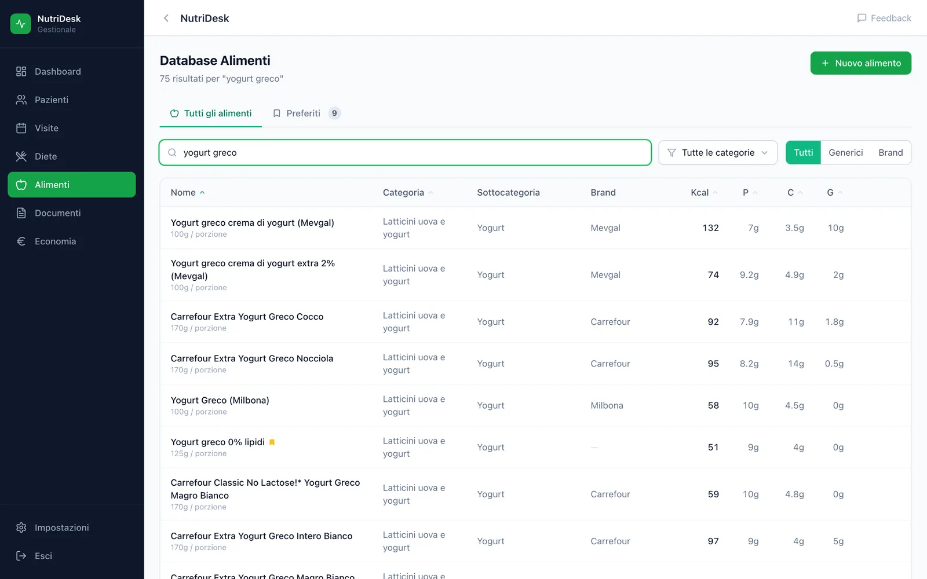
Task: Switch to Tutti gli alimenti tab
Action: pos(211,113)
